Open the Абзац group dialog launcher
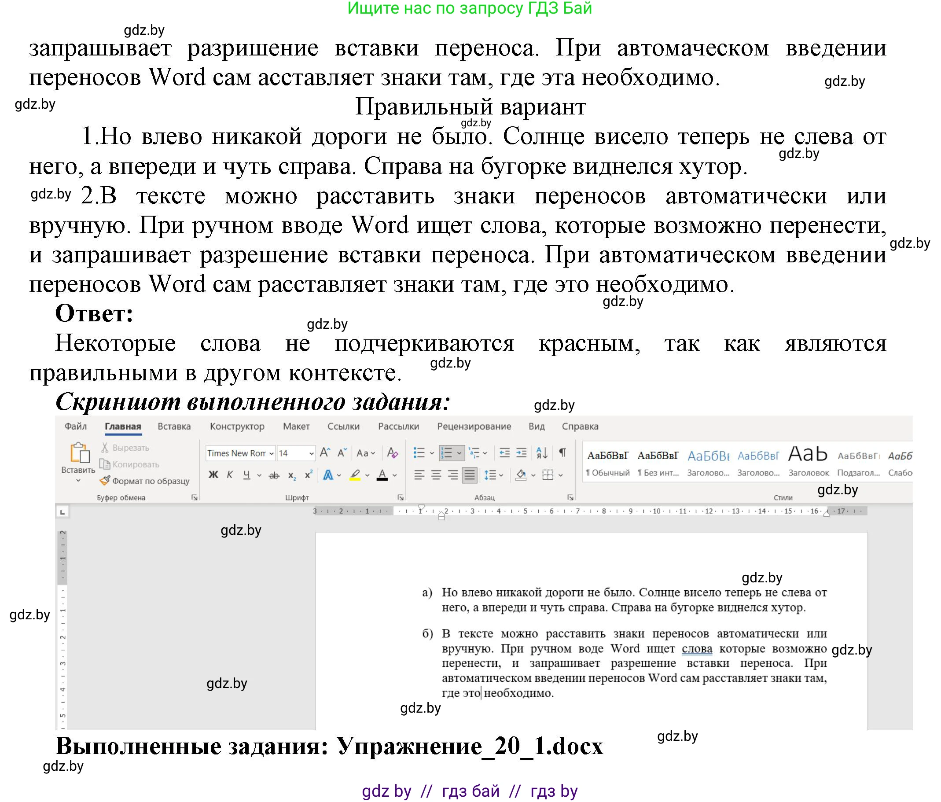941x802 pixels. [570, 498]
